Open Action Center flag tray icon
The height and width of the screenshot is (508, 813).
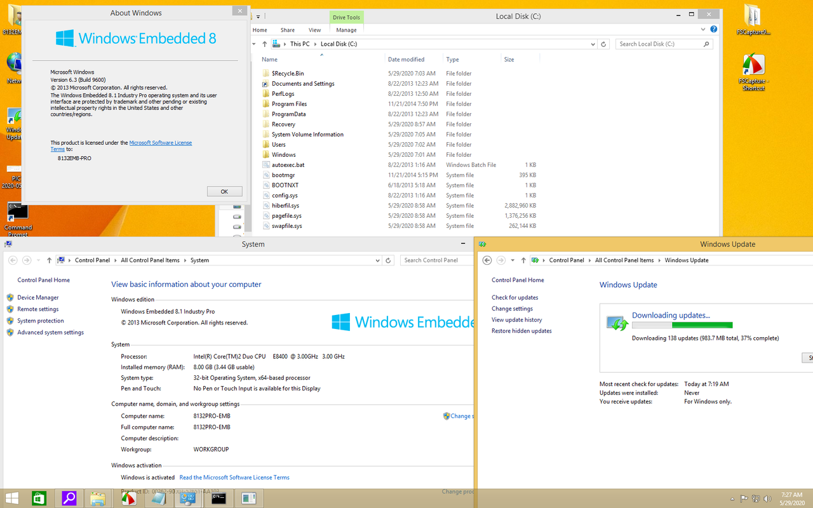click(744, 498)
